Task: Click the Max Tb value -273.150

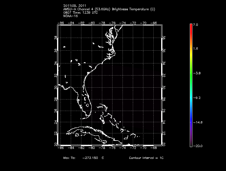Action: (x=90, y=158)
